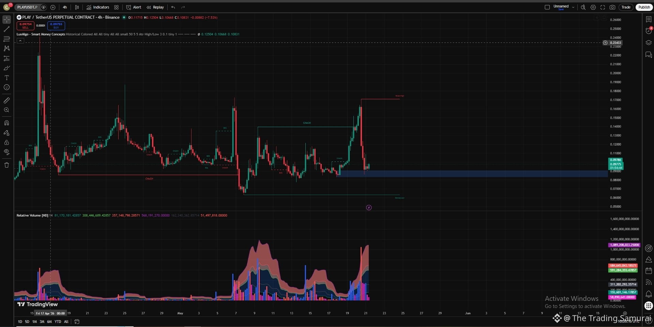This screenshot has height=327, width=654.
Task: Toggle lock all drawings
Action: 6,142
